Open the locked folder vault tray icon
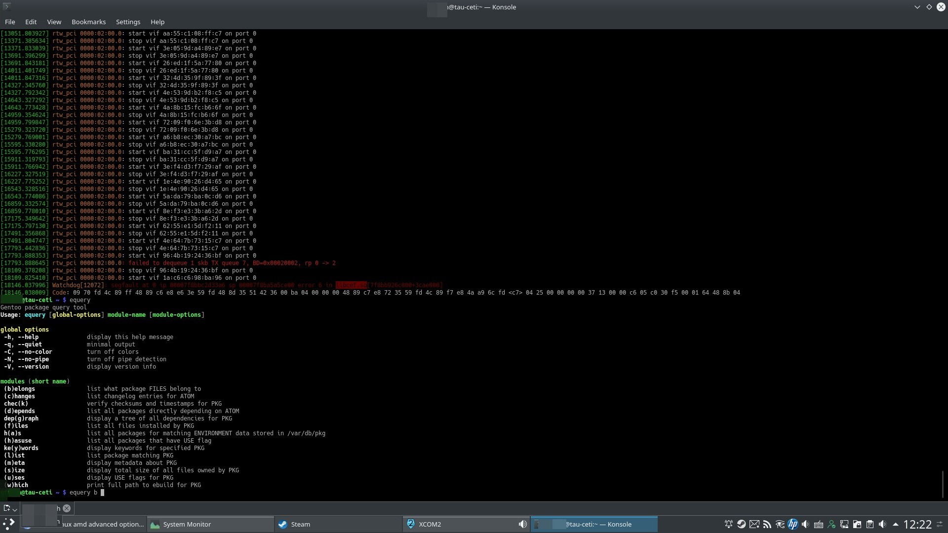Viewport: 948px width, 533px height. (x=857, y=524)
